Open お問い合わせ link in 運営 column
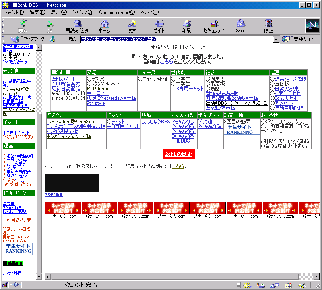This screenshot has width=322, height=290. tap(287, 93)
